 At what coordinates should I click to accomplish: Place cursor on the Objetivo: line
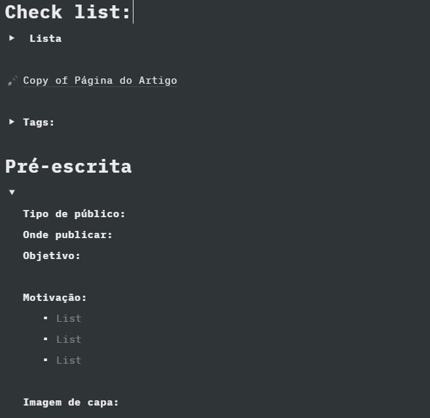(52, 256)
